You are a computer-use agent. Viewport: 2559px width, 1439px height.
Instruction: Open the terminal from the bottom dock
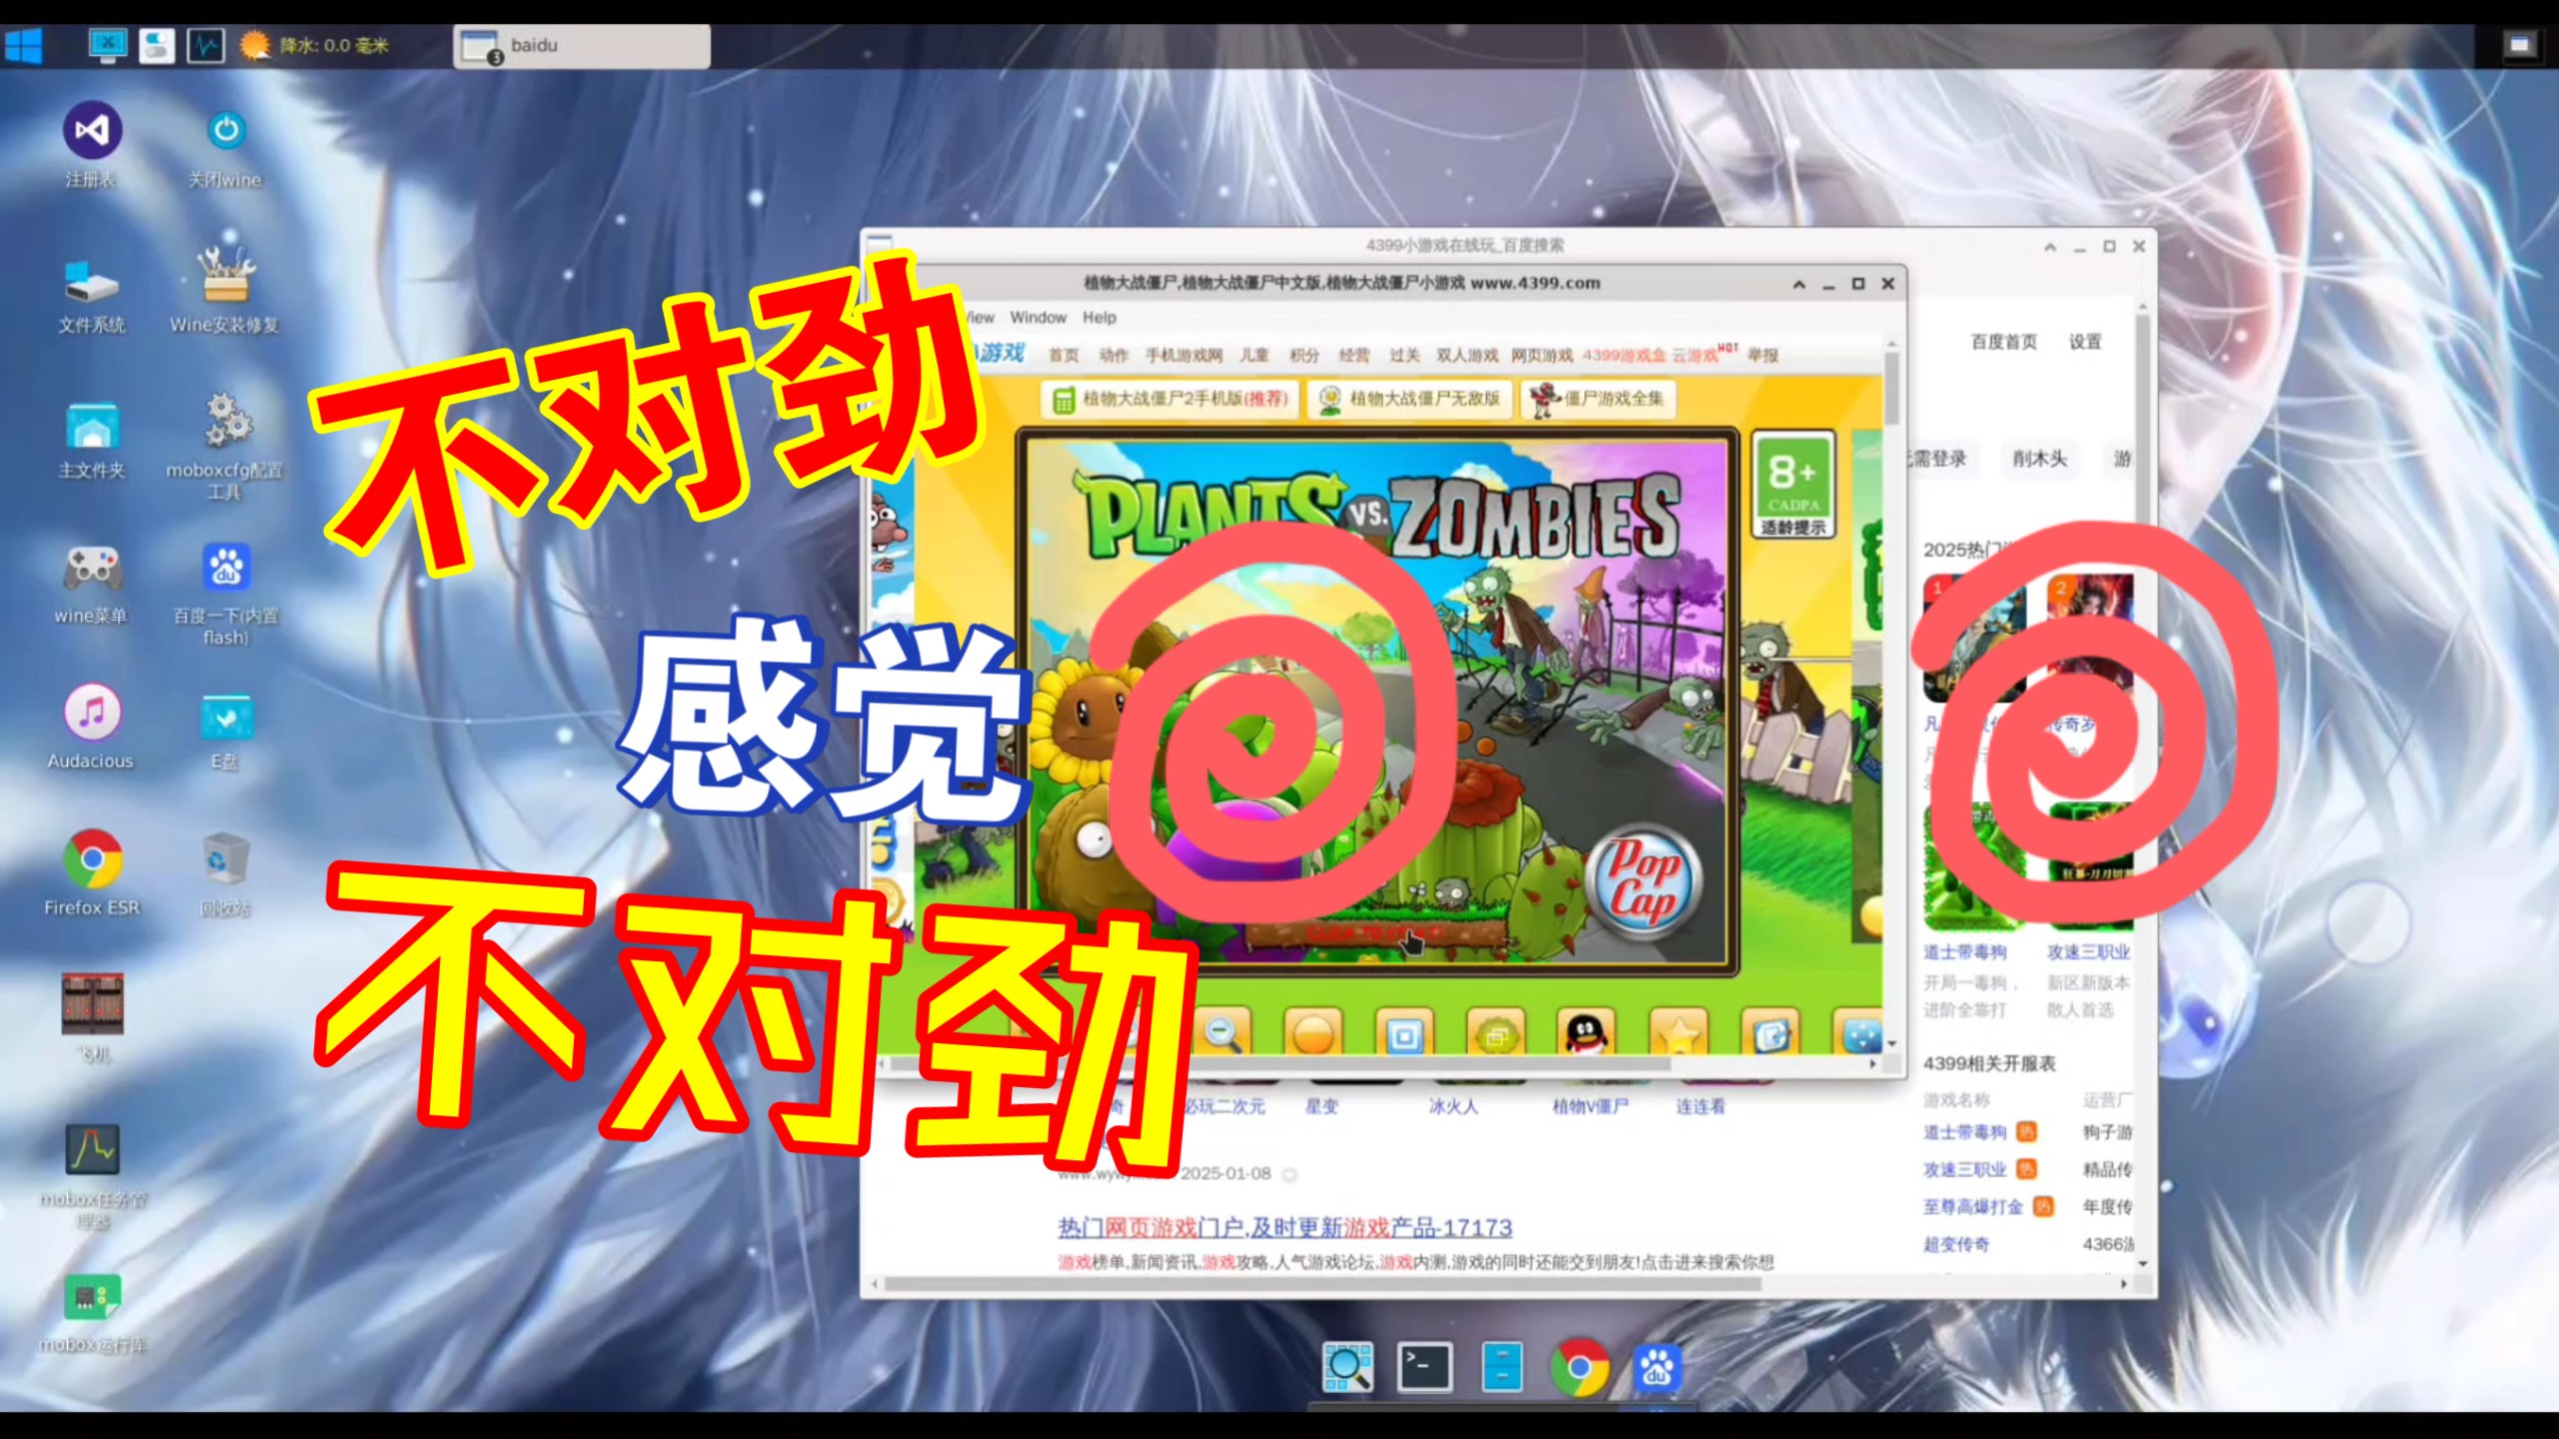(1424, 1367)
